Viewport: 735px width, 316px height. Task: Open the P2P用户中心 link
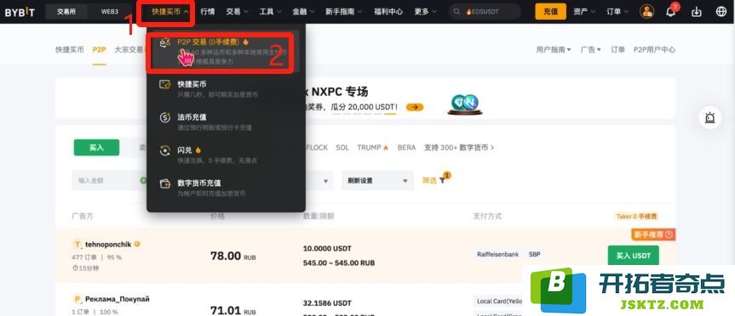click(654, 49)
